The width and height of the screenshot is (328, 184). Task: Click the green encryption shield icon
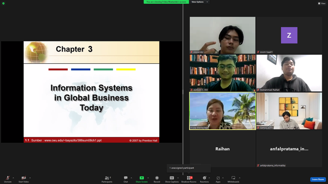[4, 4]
